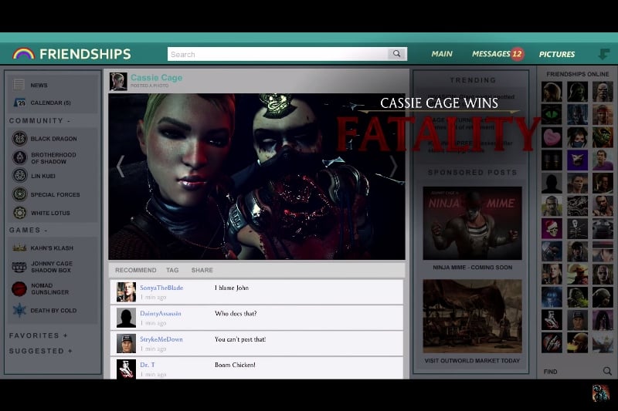The height and width of the screenshot is (411, 618).
Task: Expand the Suggested section
Action: coord(41,351)
